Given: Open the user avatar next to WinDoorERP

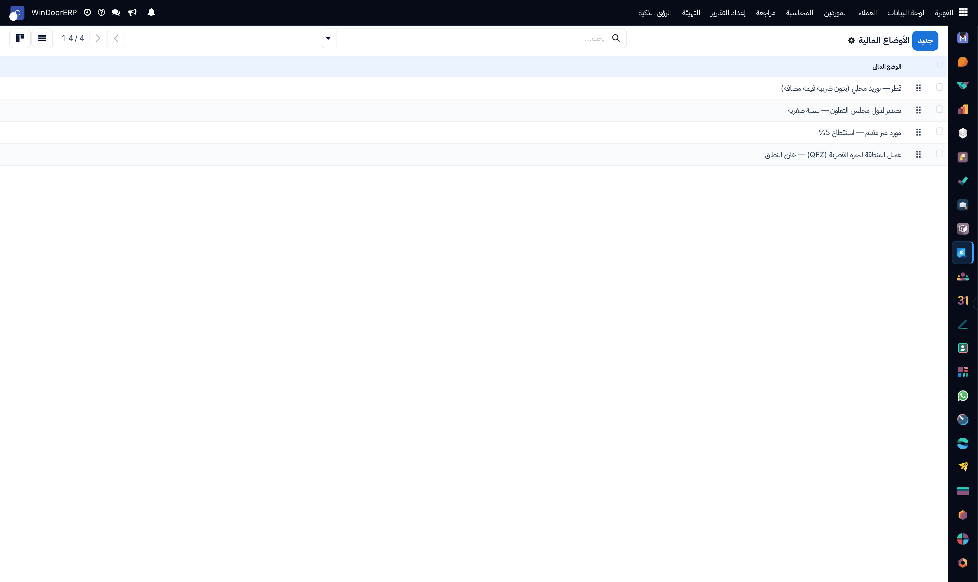Looking at the screenshot, I should pyautogui.click(x=17, y=13).
